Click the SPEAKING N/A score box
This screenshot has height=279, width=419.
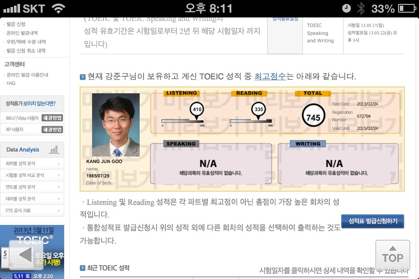tap(211, 164)
